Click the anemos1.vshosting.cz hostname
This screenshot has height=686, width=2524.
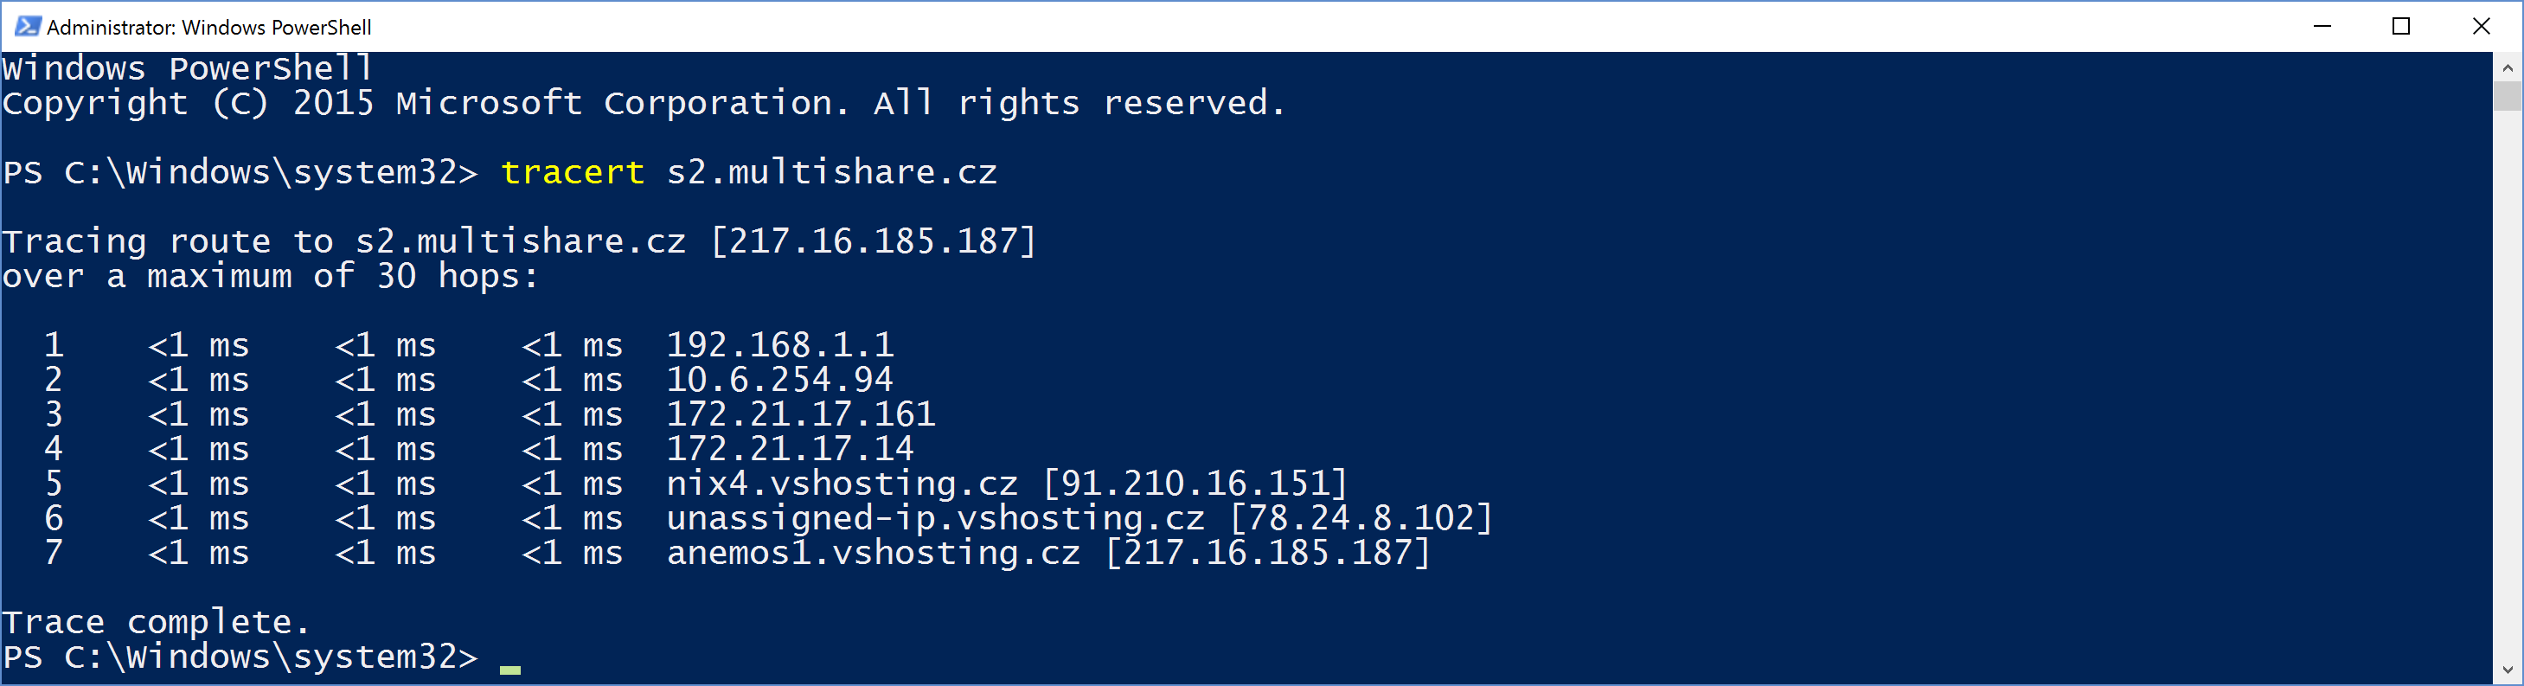[x=873, y=553]
